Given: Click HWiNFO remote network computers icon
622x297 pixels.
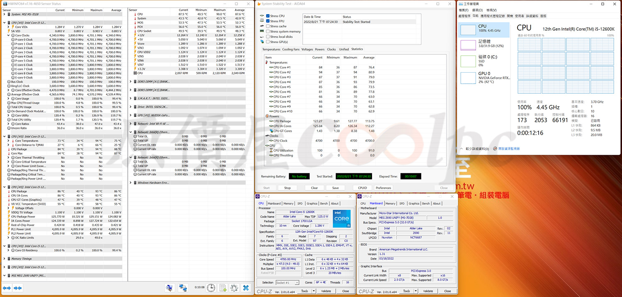Looking at the screenshot, I should pos(183,287).
